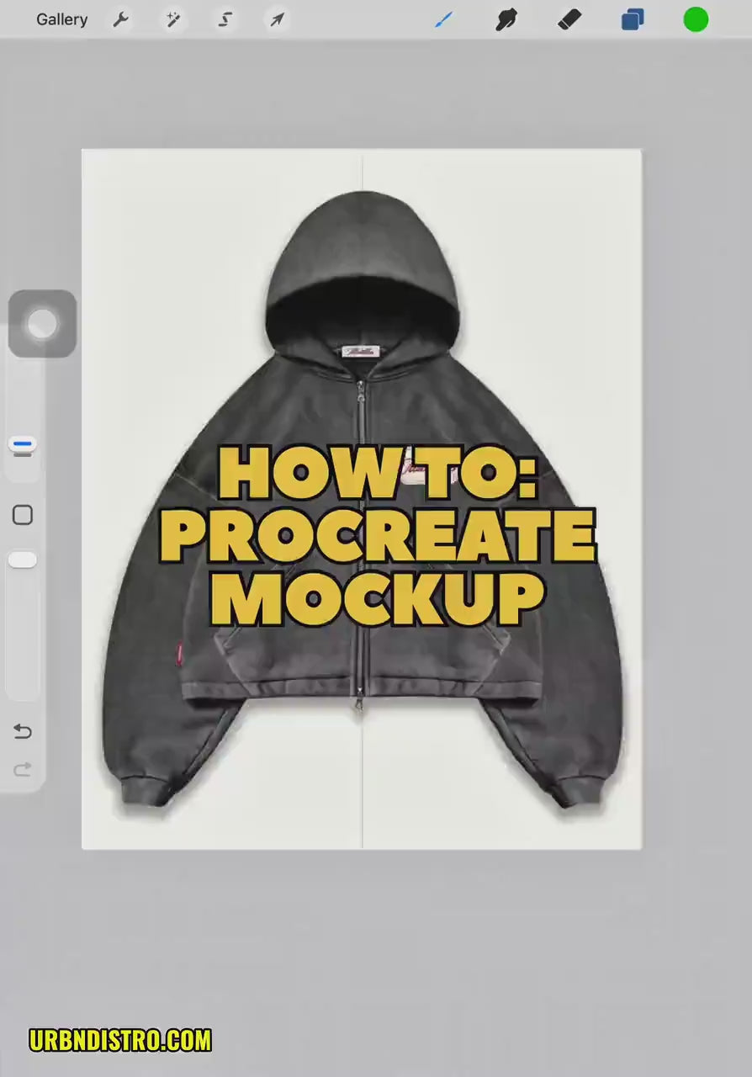Select the Smudge tool
752x1077 pixels.
pos(506,19)
